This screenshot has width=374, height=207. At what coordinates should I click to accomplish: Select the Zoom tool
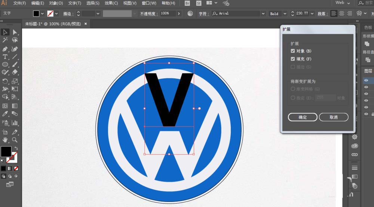pos(15,140)
